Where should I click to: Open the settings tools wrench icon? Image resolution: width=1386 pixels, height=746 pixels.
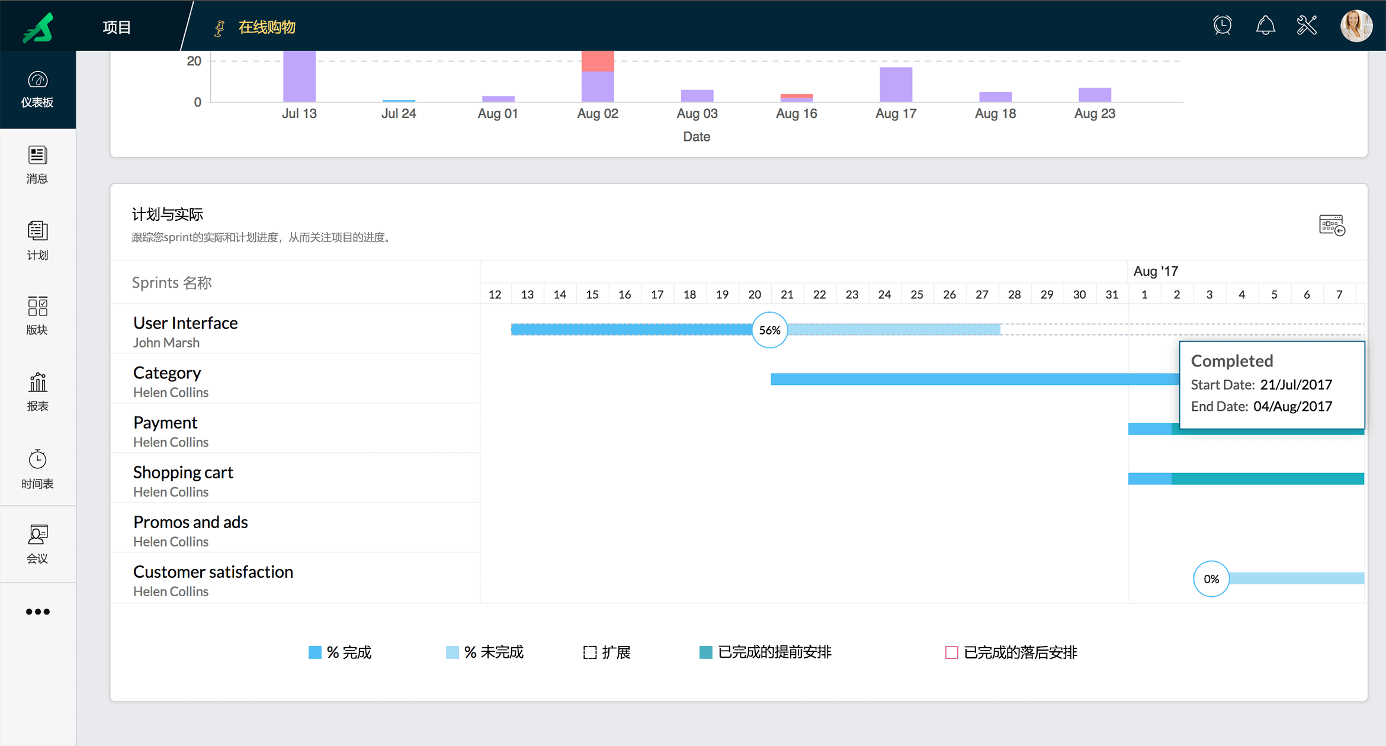(x=1307, y=25)
